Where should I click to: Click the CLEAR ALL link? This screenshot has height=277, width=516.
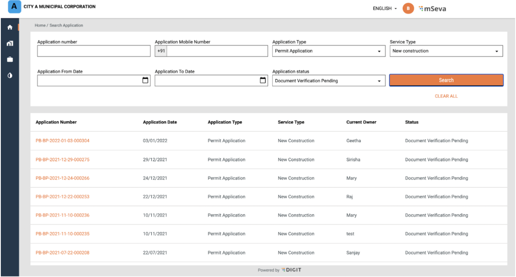pyautogui.click(x=446, y=96)
